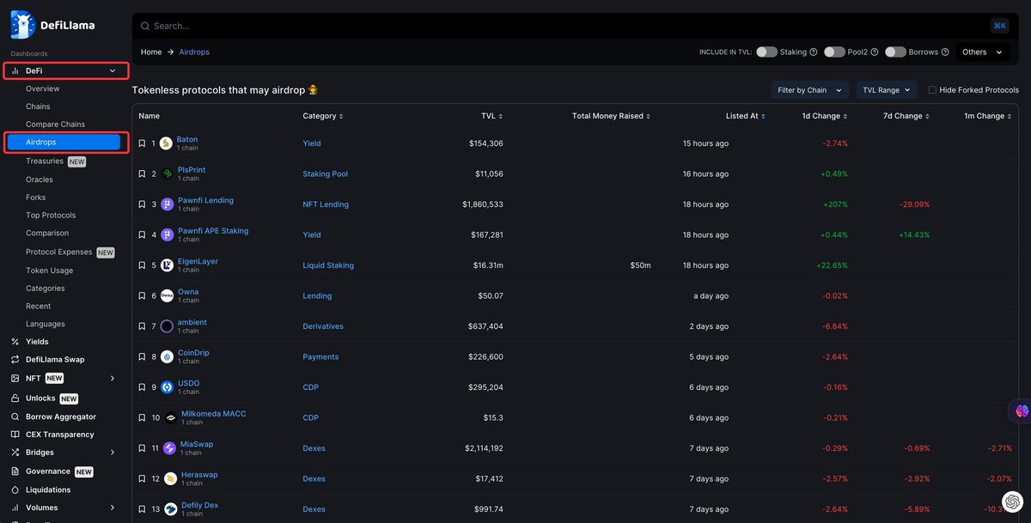This screenshot has width=1031, height=523.
Task: Click the Baton protocol logo
Action: [x=166, y=143]
